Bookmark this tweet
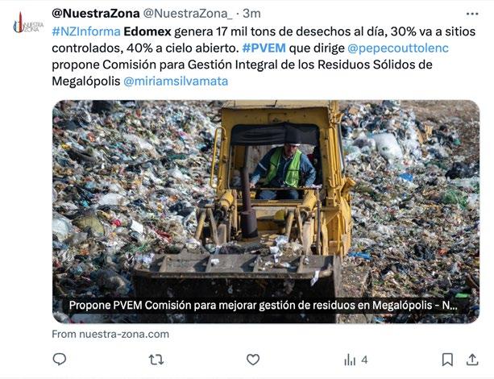This screenshot has width=494, height=379. [447, 360]
